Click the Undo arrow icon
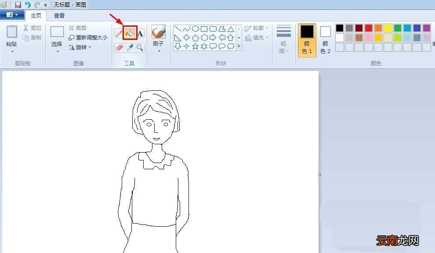This screenshot has height=253, width=435. click(28, 4)
